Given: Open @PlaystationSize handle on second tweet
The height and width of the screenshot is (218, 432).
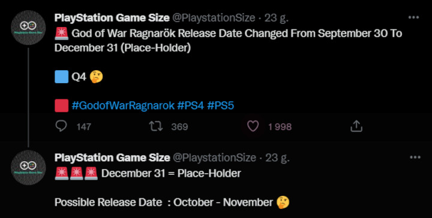Looking at the screenshot, I should pos(214,158).
